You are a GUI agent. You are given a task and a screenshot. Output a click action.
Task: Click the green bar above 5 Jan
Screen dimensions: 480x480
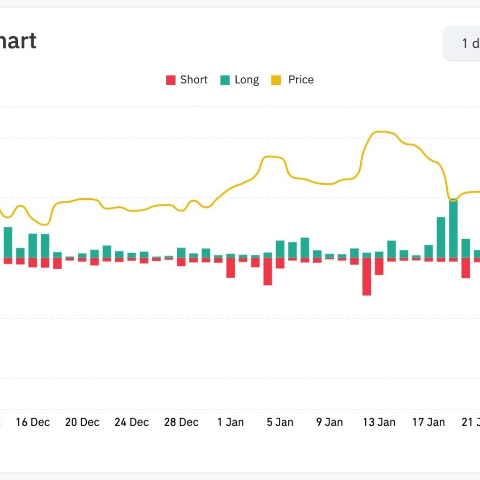point(280,248)
